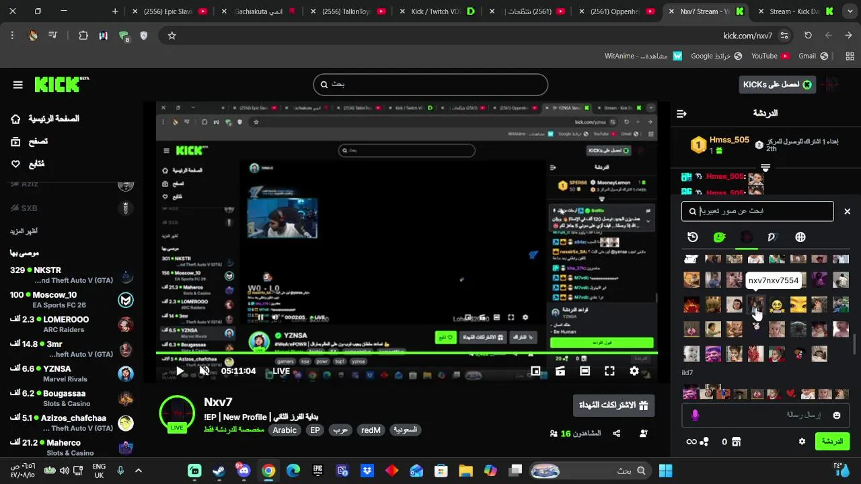Screen dimensions: 861x484
Task: Open Steam from the taskbar
Action: [x=219, y=471]
